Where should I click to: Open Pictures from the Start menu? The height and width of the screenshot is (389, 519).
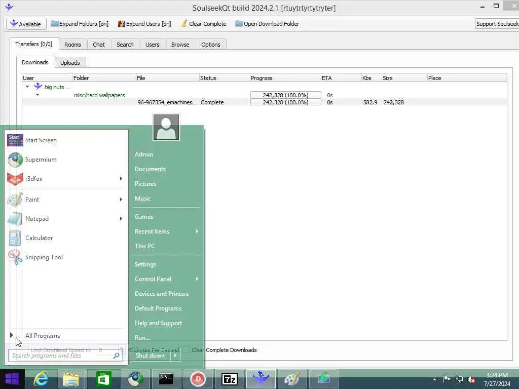pyautogui.click(x=166, y=183)
